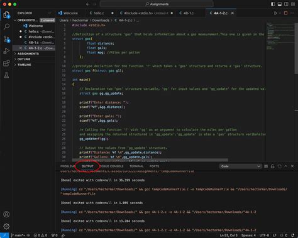This screenshot has width=298, height=238.
Task: Open the Manage gear settings icon
Action: click(x=6, y=226)
